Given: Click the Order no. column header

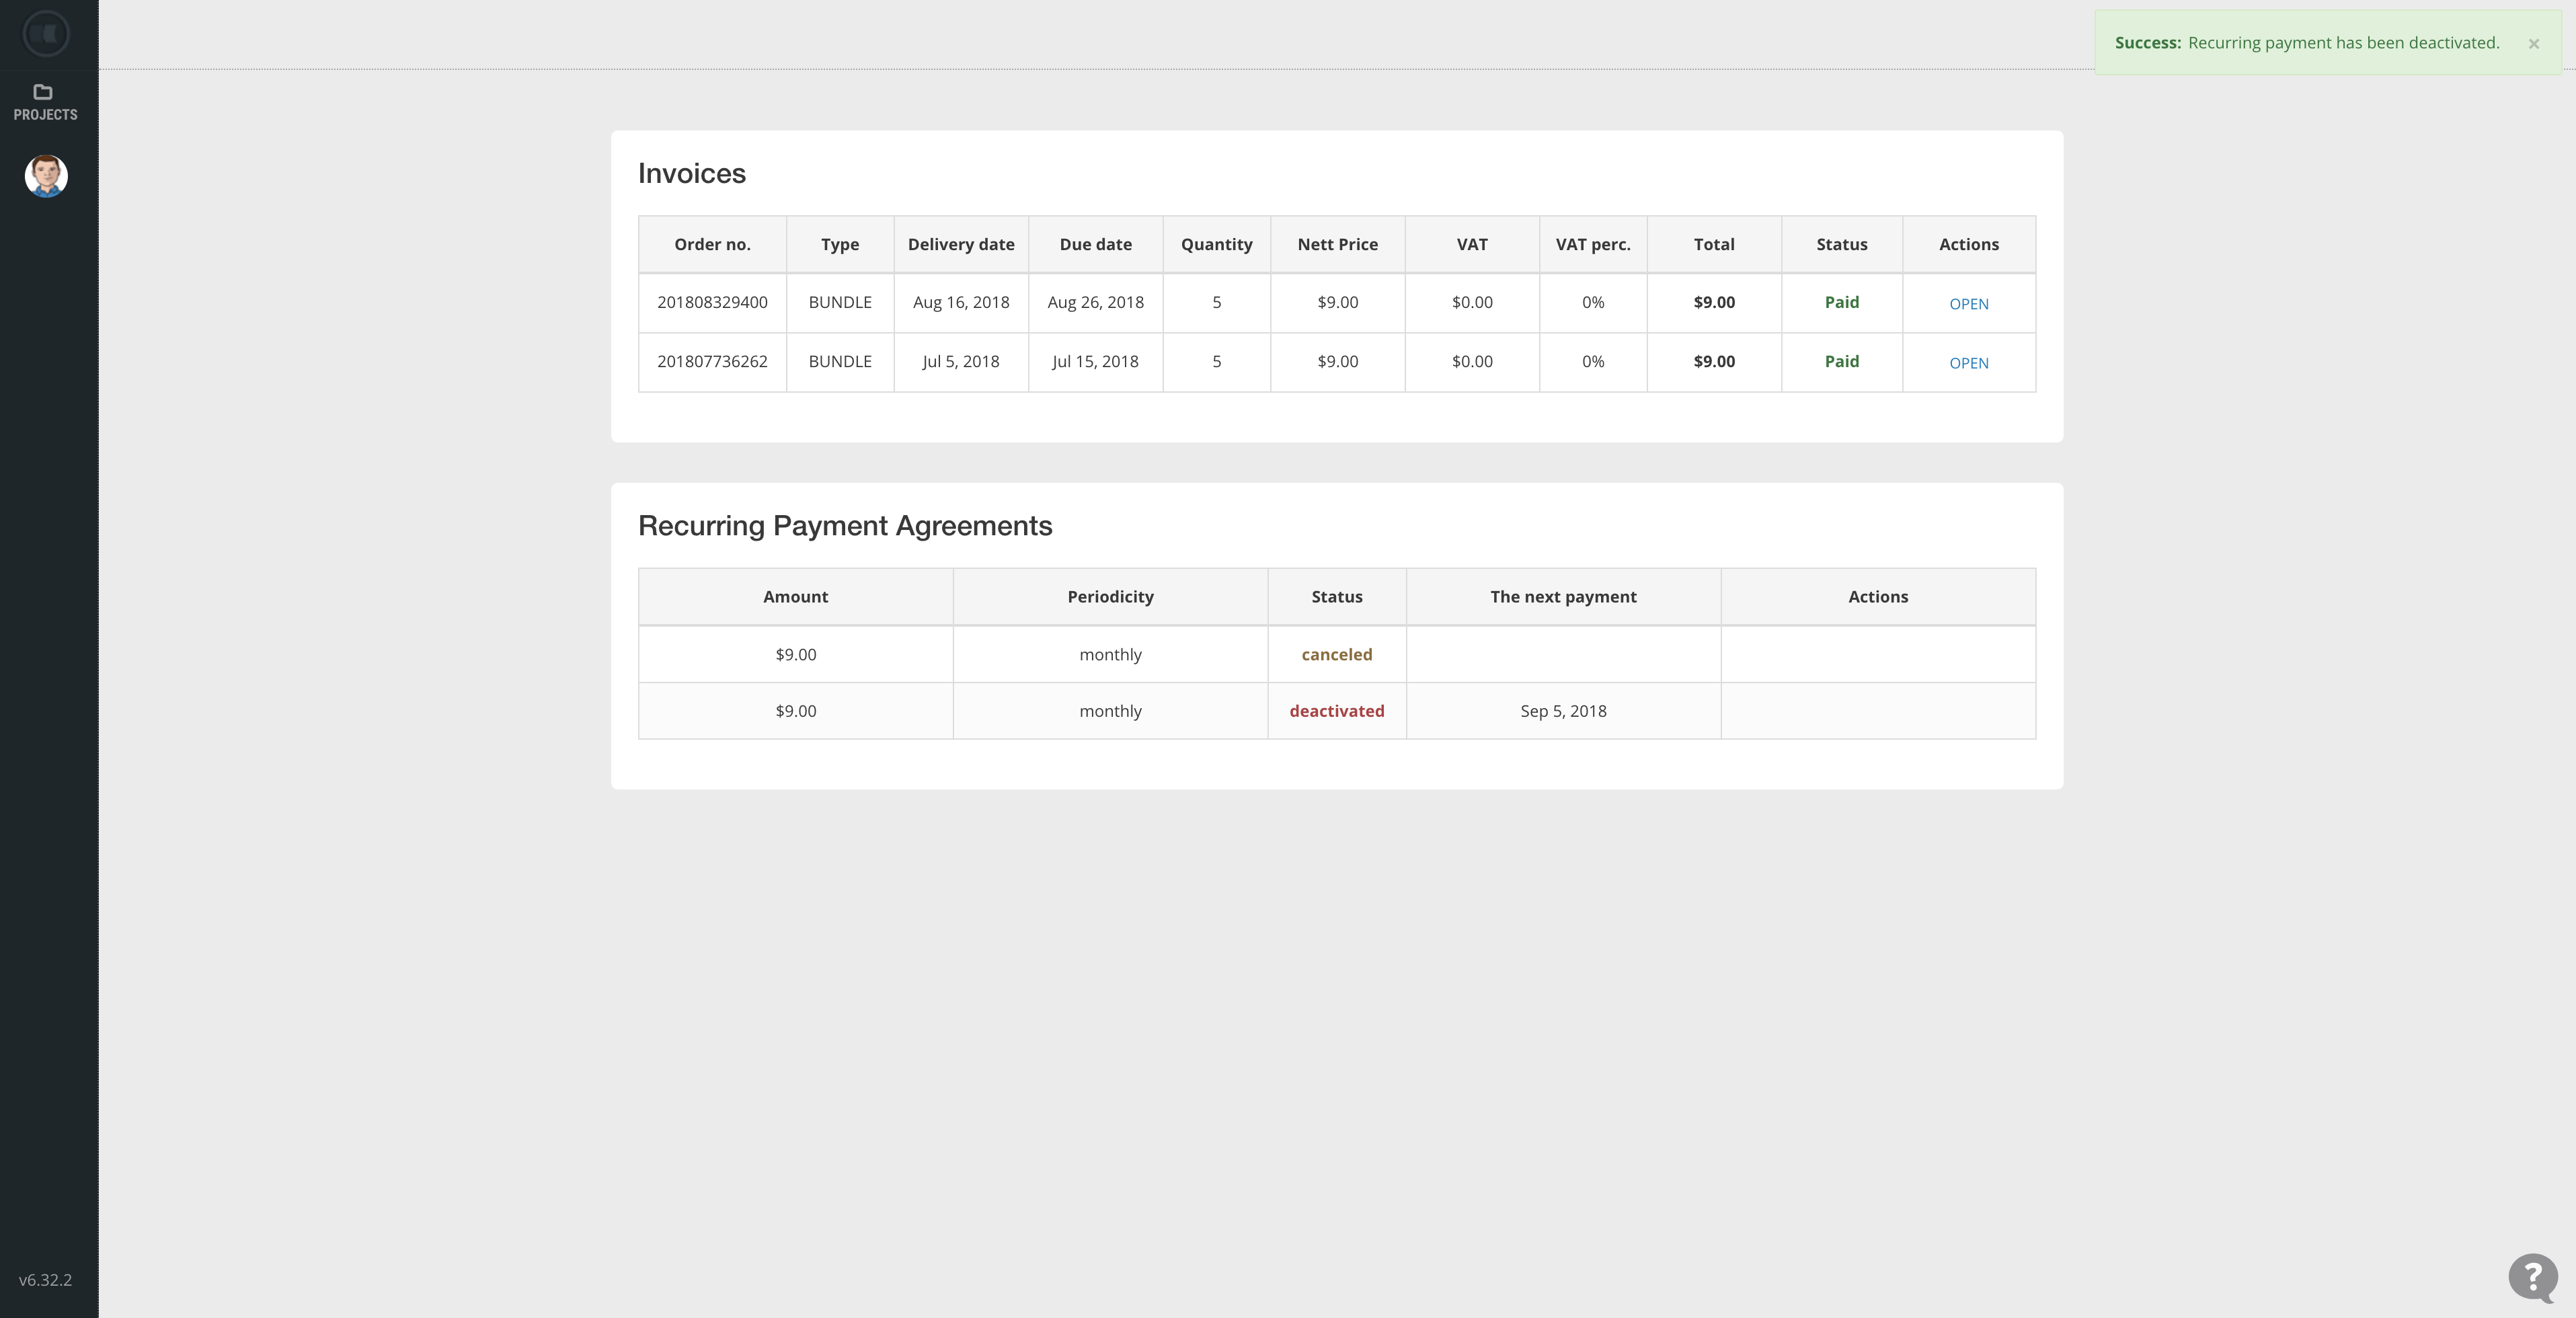Looking at the screenshot, I should [x=712, y=244].
